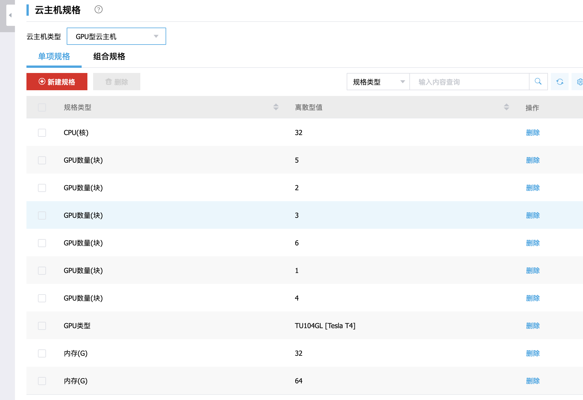The height and width of the screenshot is (400, 583).
Task: Check the select-all header checkbox
Action: coord(42,107)
